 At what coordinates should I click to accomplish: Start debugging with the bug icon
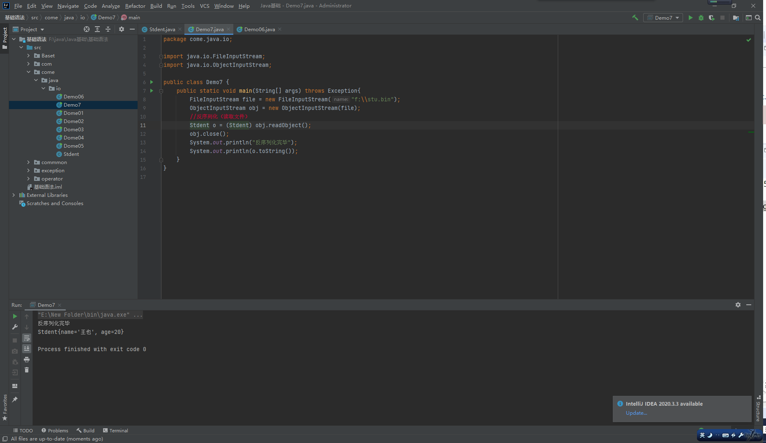tap(701, 18)
